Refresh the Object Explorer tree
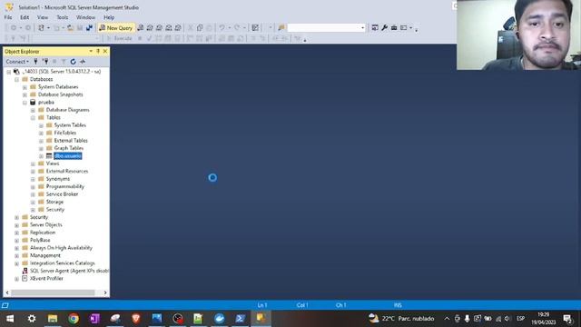The width and height of the screenshot is (581, 327). tap(73, 62)
